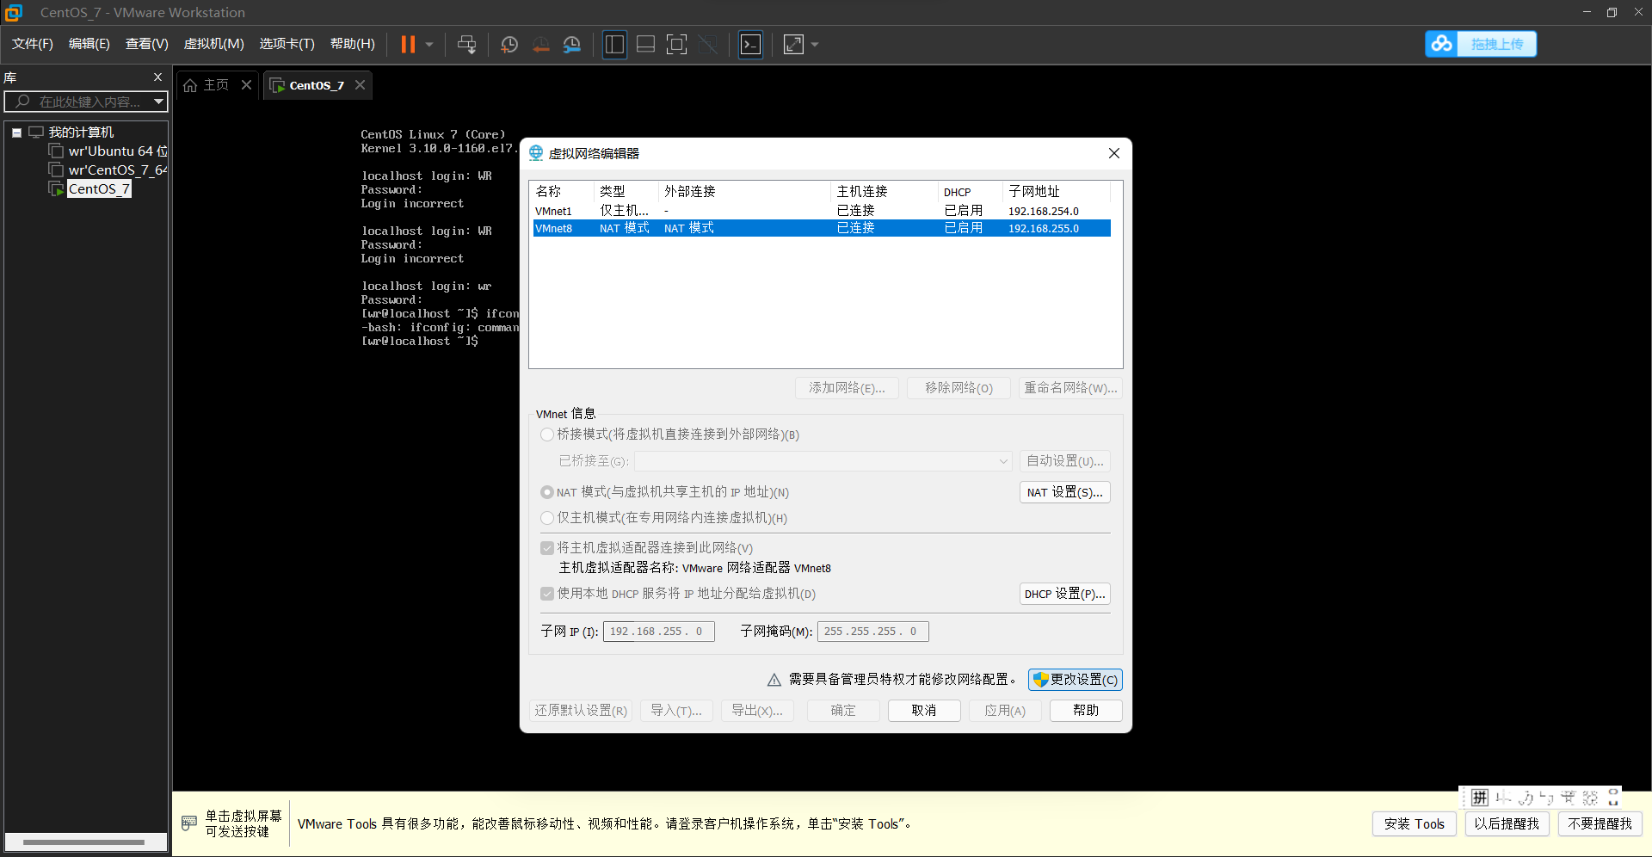Close the 主页 home tab
Screen dimensions: 1652x857
247,84
